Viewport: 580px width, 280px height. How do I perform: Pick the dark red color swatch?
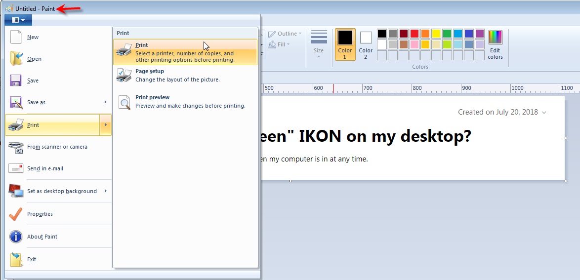pos(404,34)
